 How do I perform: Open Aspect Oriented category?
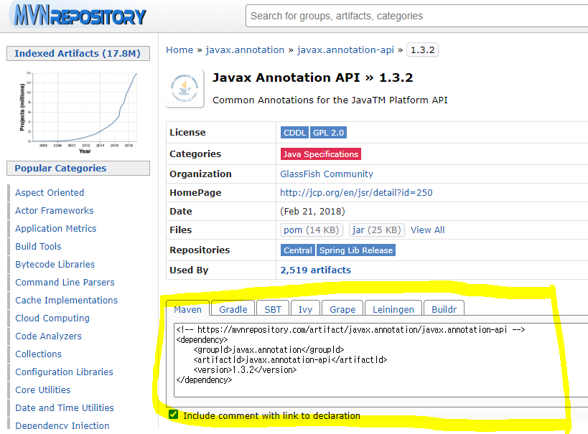pos(50,193)
